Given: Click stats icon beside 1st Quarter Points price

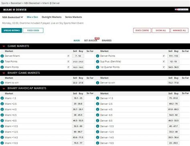Looking at the screenshot, I should click(x=164, y=67).
